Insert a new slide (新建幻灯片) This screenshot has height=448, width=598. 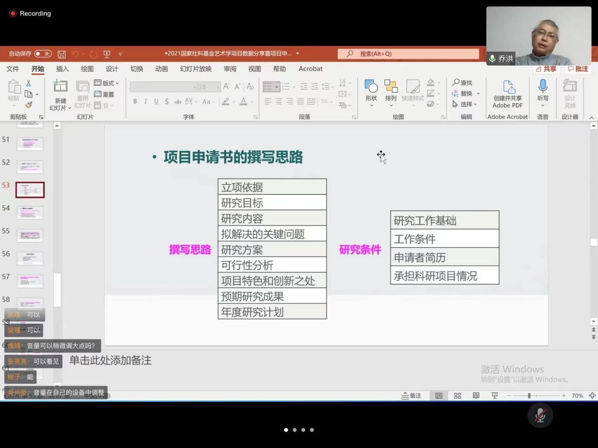click(x=60, y=95)
